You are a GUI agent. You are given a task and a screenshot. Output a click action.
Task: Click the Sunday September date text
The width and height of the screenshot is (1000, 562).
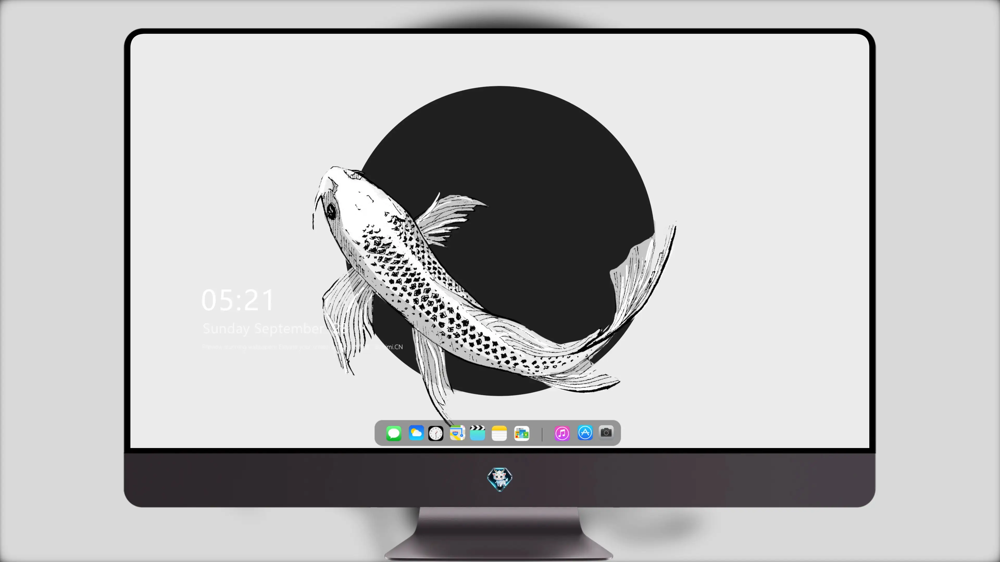276,329
